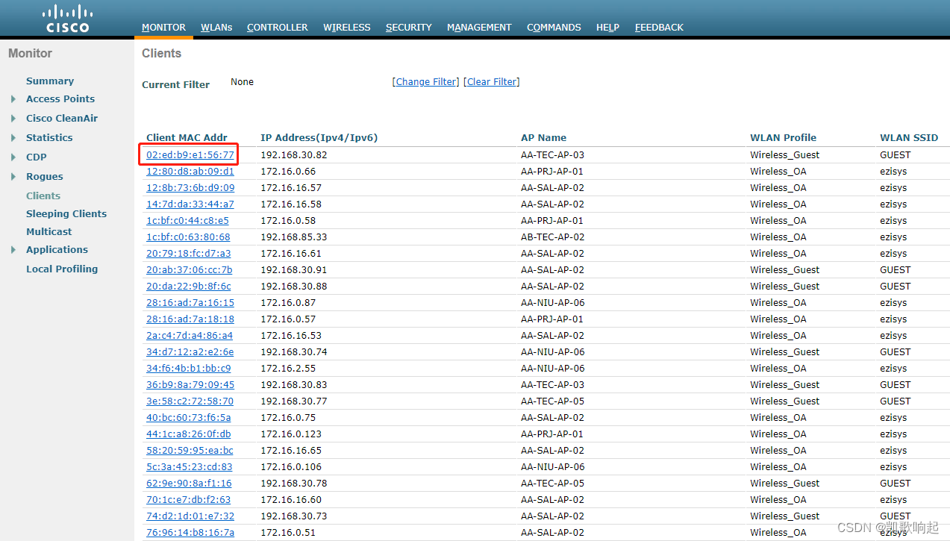This screenshot has height=541, width=950.
Task: Open client 34:d7:12:a2:e2:6e details
Action: point(190,352)
